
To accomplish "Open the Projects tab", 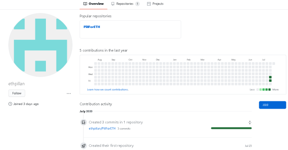I will [155, 4].
